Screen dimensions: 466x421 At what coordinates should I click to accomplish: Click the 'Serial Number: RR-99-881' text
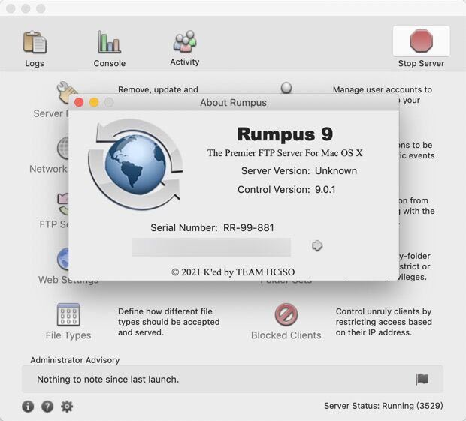212,228
